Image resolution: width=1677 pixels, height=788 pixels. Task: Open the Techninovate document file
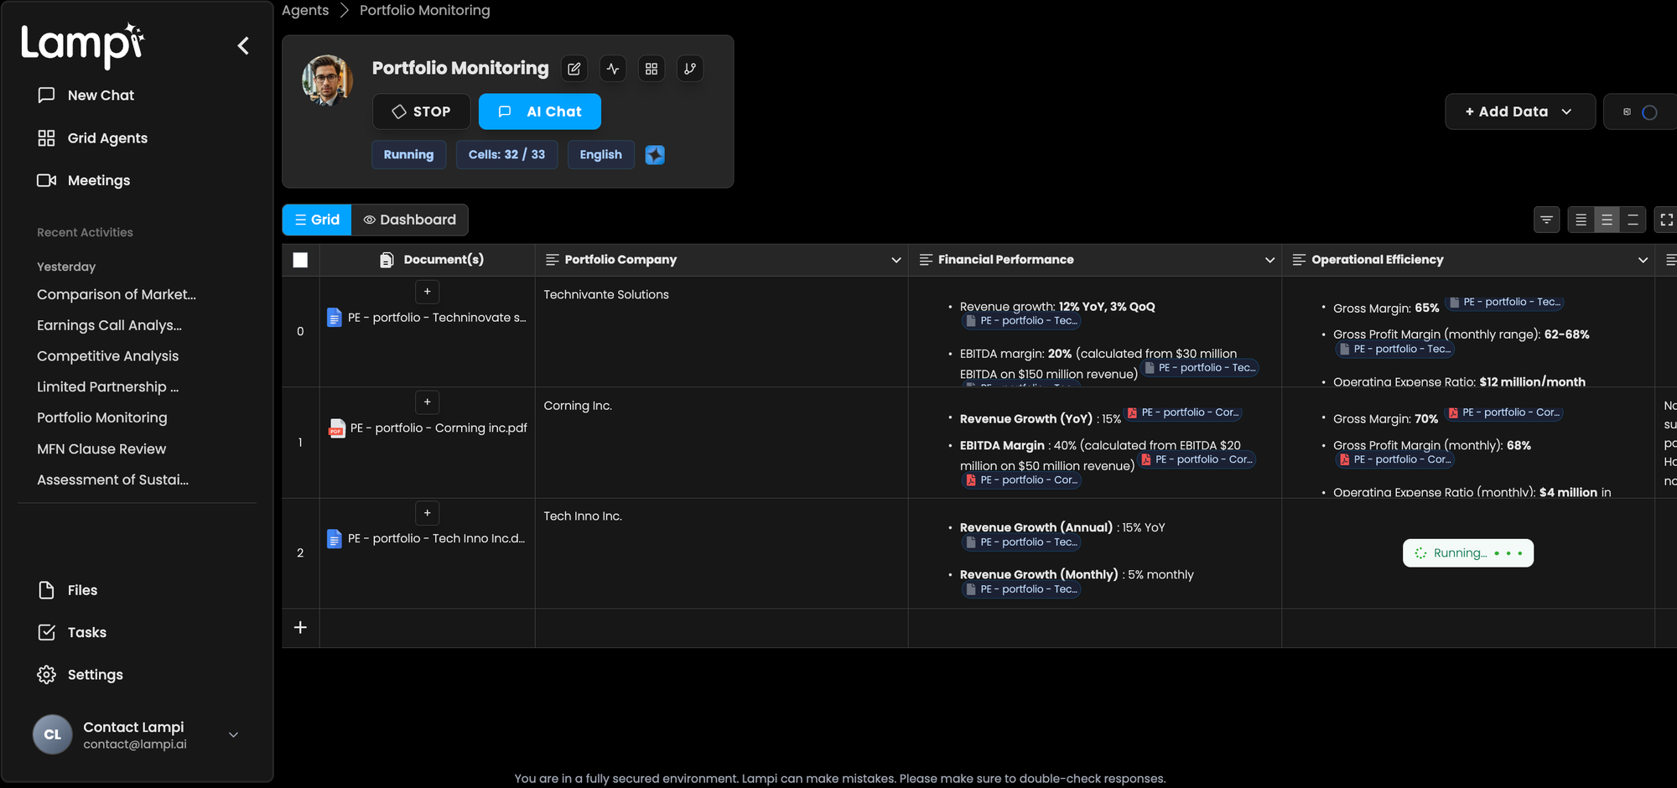[x=427, y=318]
